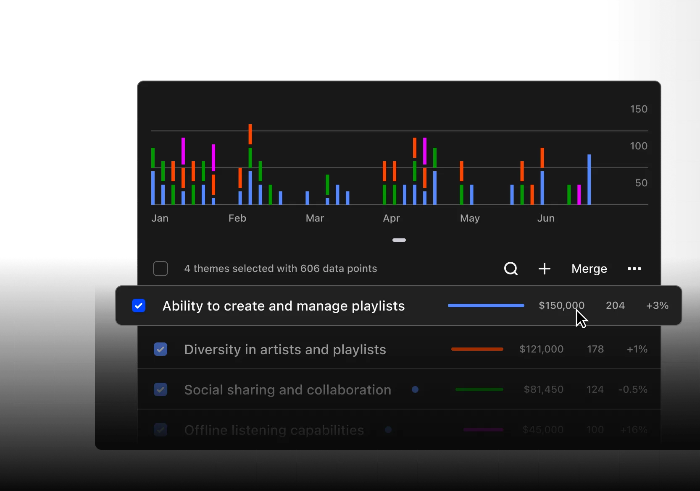Click the blue playlists trend line

[486, 306]
